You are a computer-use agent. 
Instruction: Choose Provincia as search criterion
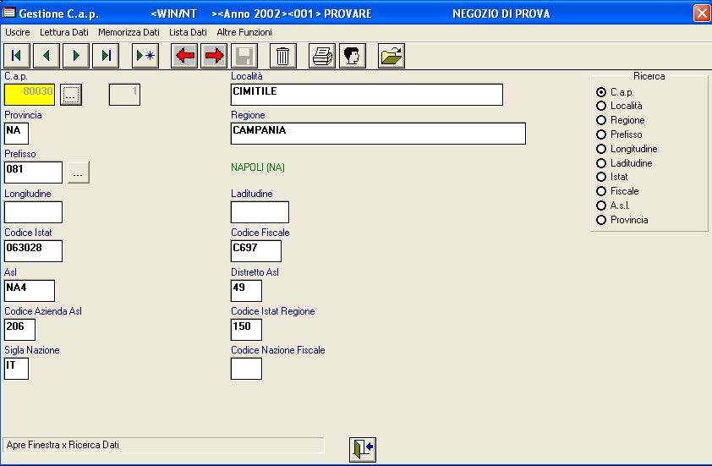tap(601, 220)
